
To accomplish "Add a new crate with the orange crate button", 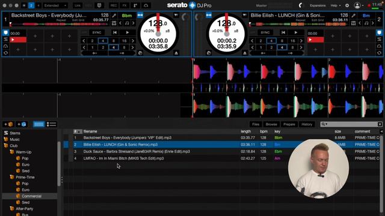I will point(8,124).
